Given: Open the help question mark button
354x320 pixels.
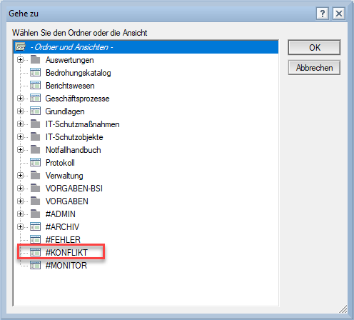Looking at the screenshot, I should click(323, 14).
